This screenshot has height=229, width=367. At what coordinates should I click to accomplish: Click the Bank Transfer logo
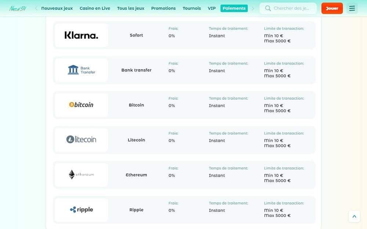coord(81,70)
